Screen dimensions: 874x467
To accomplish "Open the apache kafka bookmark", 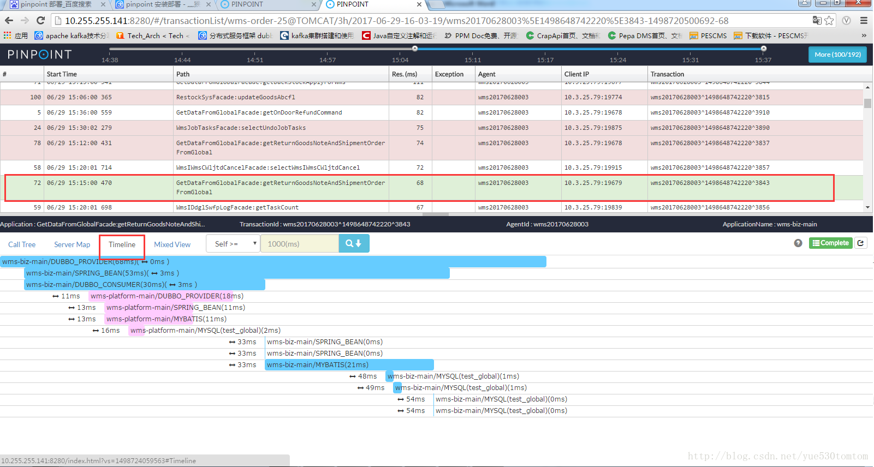I will [x=72, y=35].
